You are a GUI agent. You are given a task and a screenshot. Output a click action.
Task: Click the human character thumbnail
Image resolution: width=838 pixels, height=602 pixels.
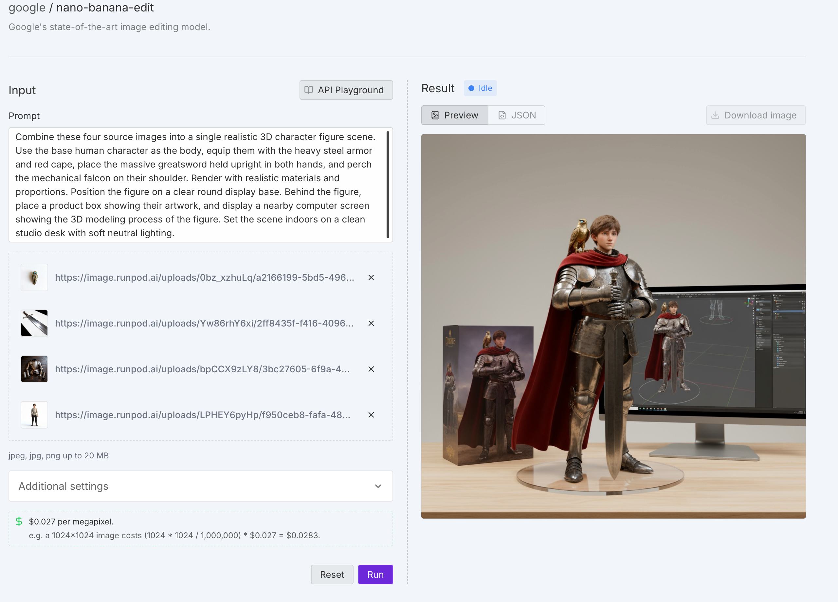tap(34, 415)
